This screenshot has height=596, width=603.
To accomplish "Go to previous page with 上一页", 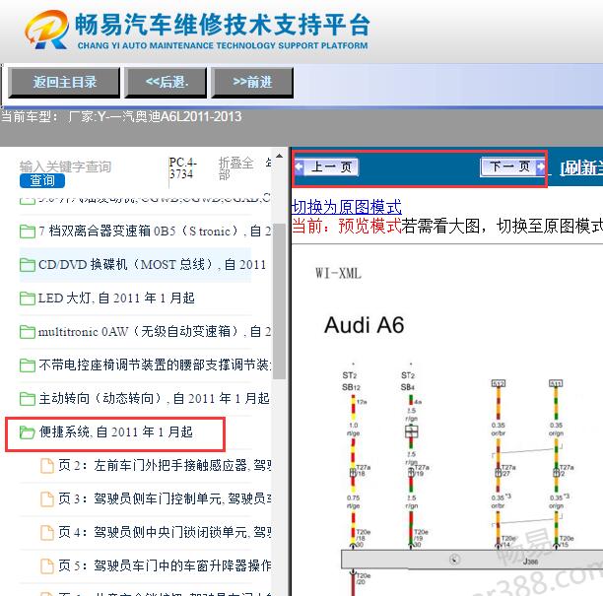I will pyautogui.click(x=327, y=167).
